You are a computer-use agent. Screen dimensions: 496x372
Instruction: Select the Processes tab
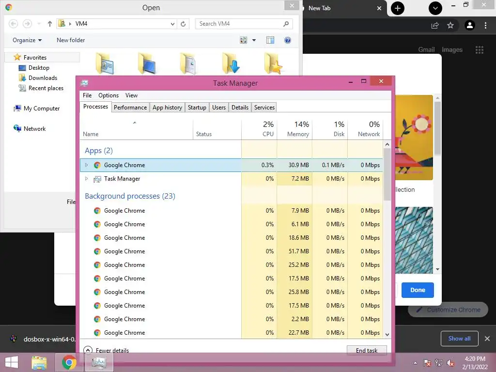[95, 107]
